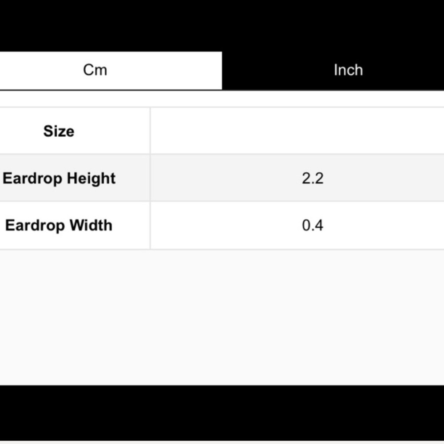Click the word Eardrop in the Width row
444x444 pixels.
pyautogui.click(x=35, y=226)
